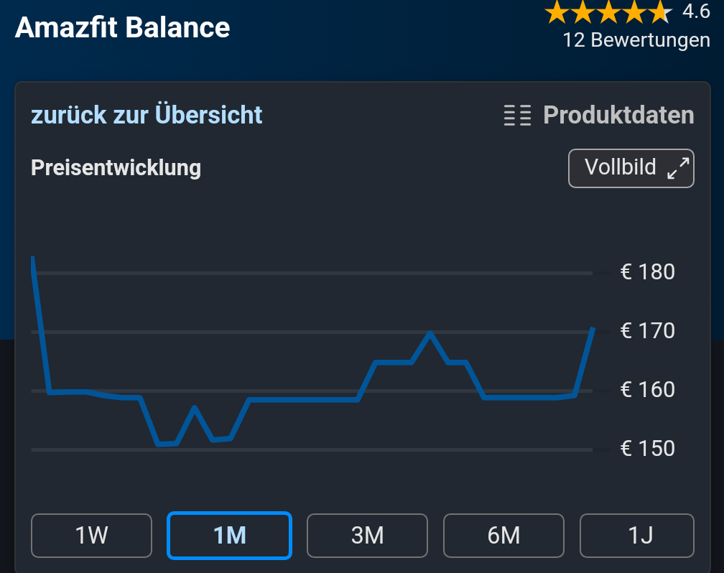Go back via zurück zur Übersicht

point(147,115)
